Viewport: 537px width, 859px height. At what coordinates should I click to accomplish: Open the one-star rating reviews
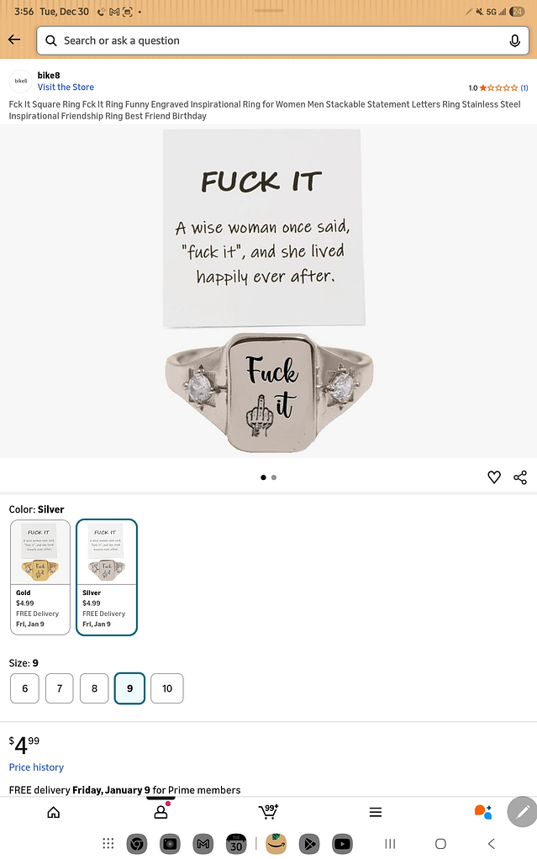pyautogui.click(x=498, y=87)
